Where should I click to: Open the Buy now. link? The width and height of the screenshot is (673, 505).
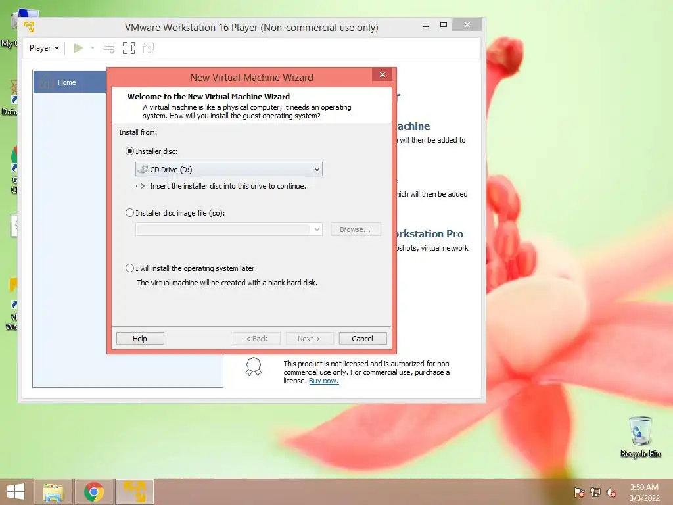coord(323,381)
